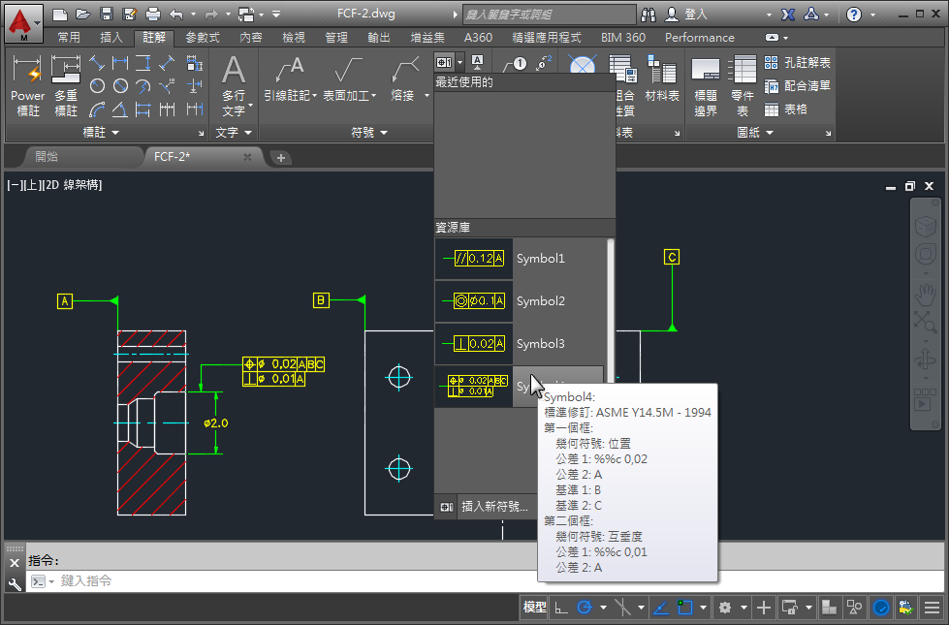Select the 多重標註 multiple dimension tool
Viewport: 949px width, 625px height.
pyautogui.click(x=65, y=85)
